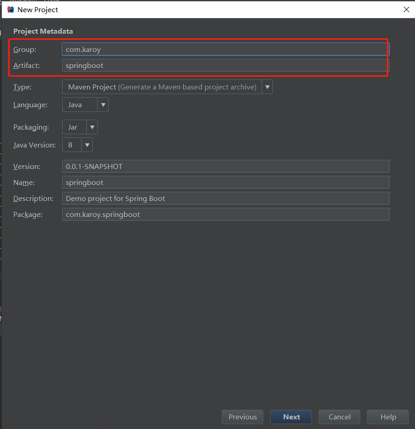This screenshot has width=415, height=429.
Task: Click the Packaging label
Action: [31, 128]
